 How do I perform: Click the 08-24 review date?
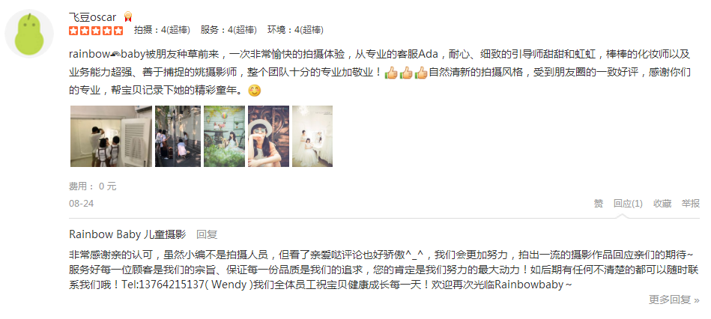[81, 204]
